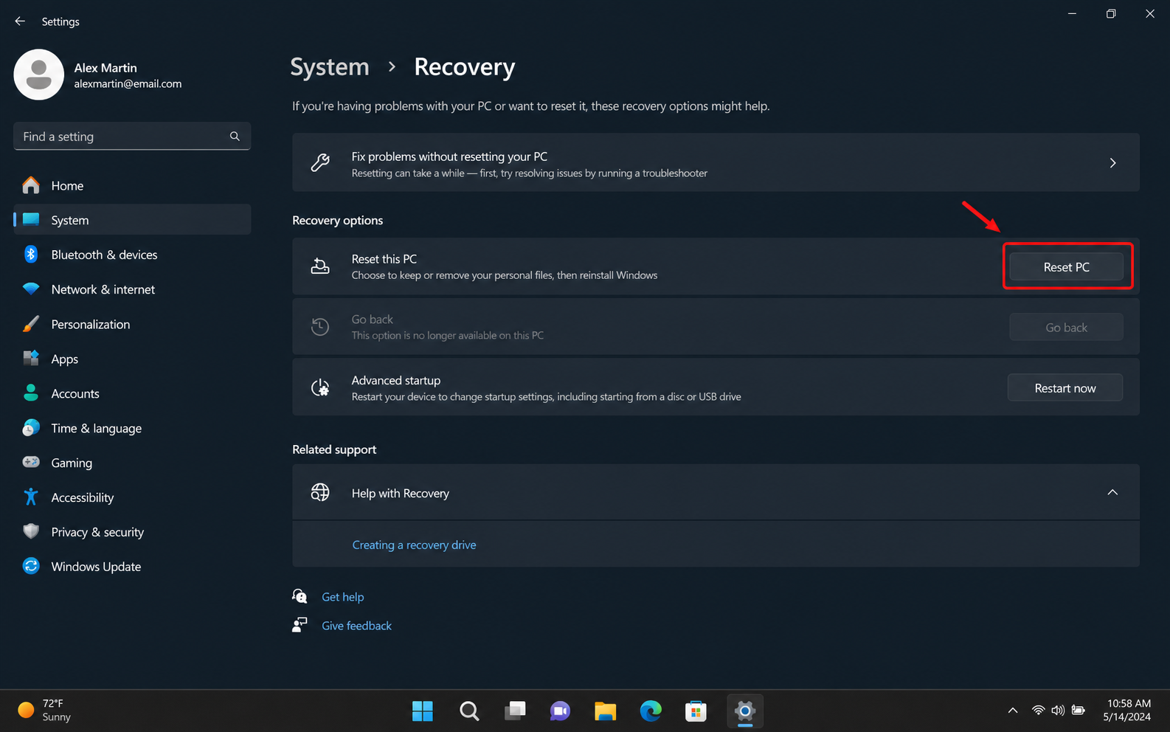Click the battery tray icon
The width and height of the screenshot is (1170, 732).
tap(1079, 711)
